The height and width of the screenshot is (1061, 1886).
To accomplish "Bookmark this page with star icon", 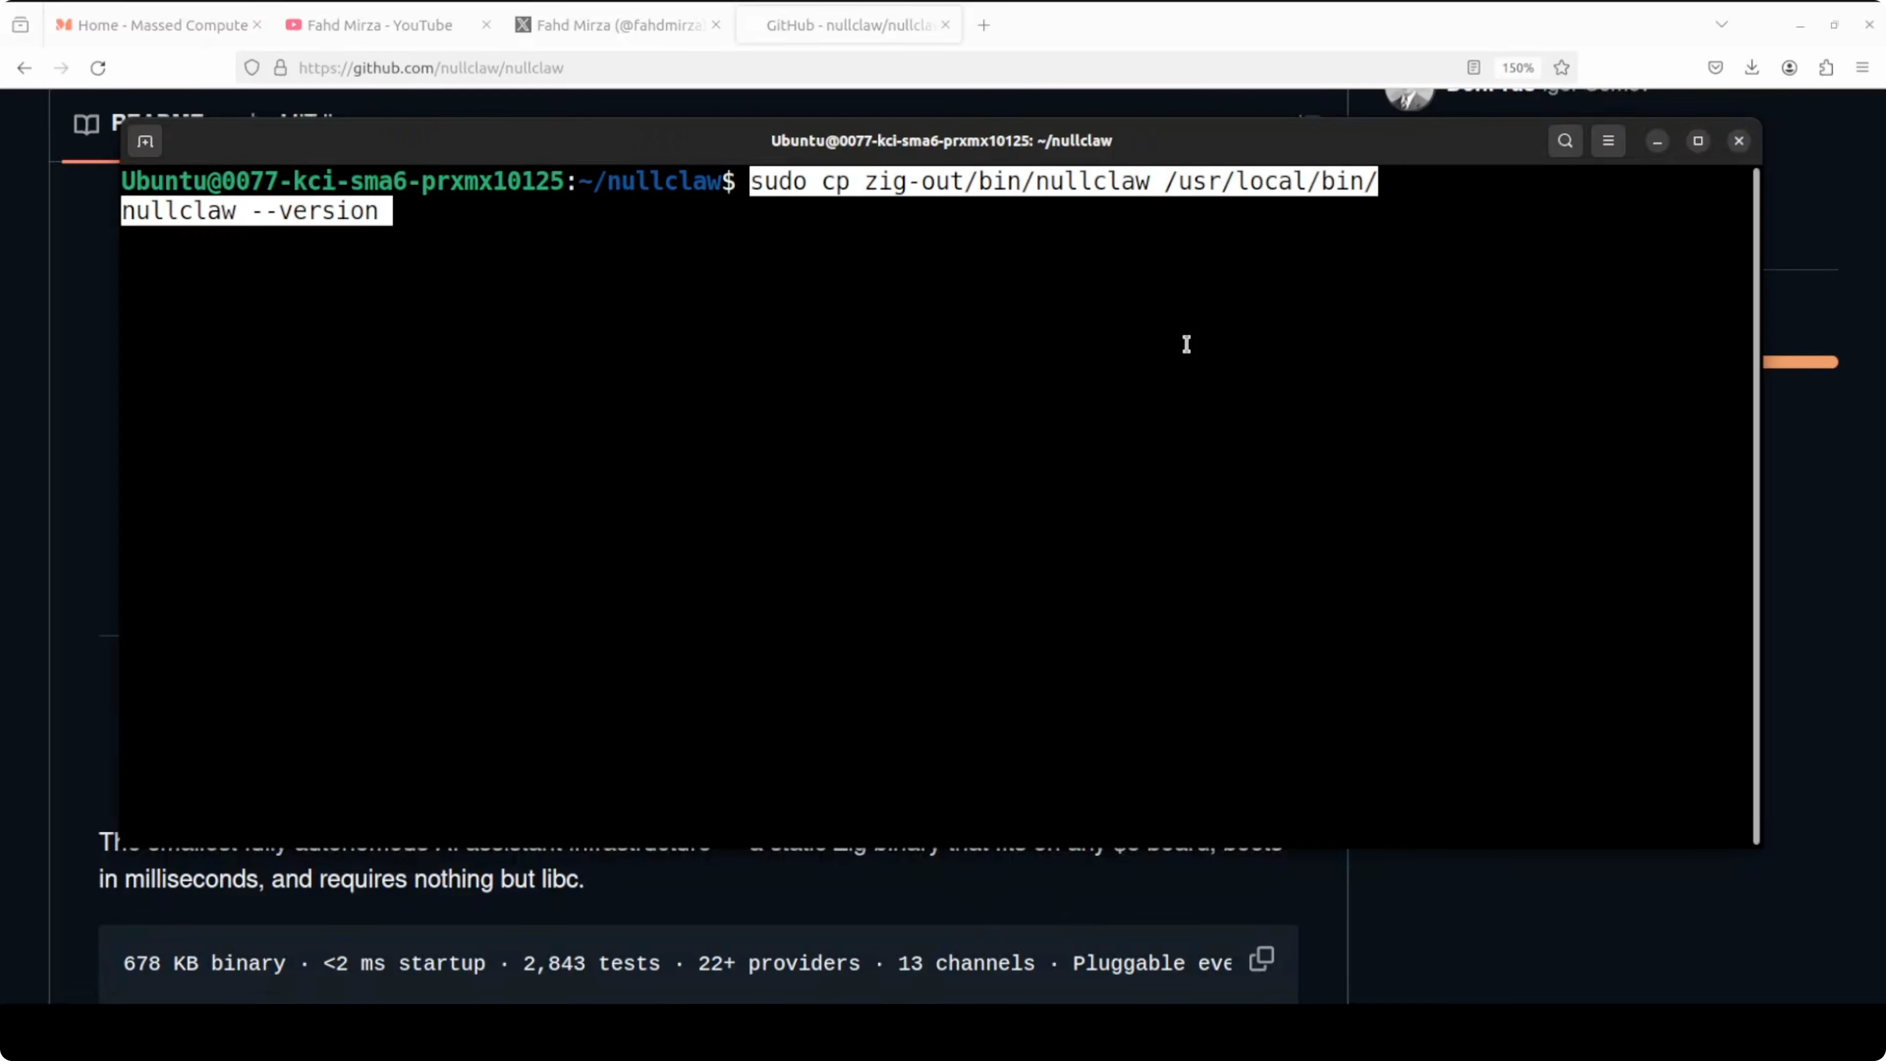I will coord(1562,68).
